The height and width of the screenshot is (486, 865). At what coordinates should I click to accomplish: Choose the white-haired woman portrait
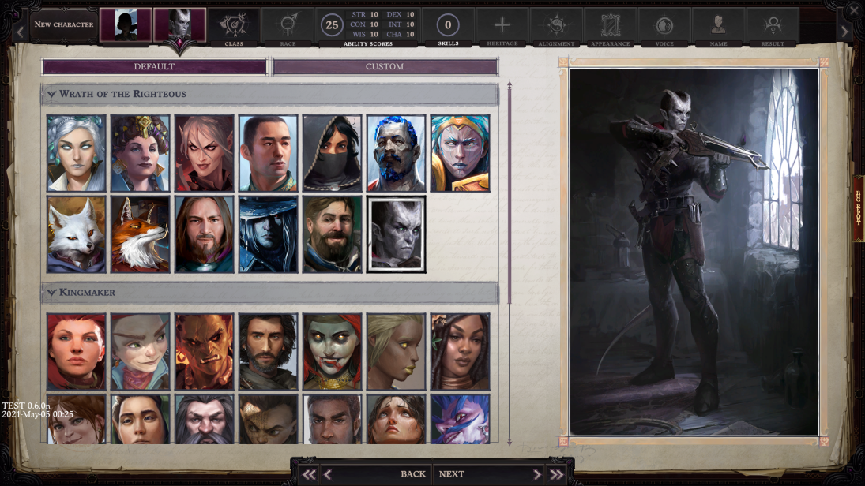[76, 153]
